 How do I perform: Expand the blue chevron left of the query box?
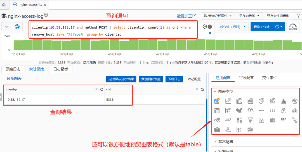(x=7, y=27)
